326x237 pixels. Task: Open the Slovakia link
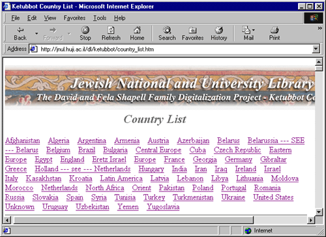pyautogui.click(x=45, y=197)
